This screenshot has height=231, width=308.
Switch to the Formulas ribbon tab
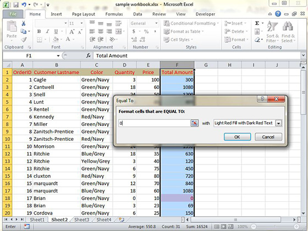(114, 14)
